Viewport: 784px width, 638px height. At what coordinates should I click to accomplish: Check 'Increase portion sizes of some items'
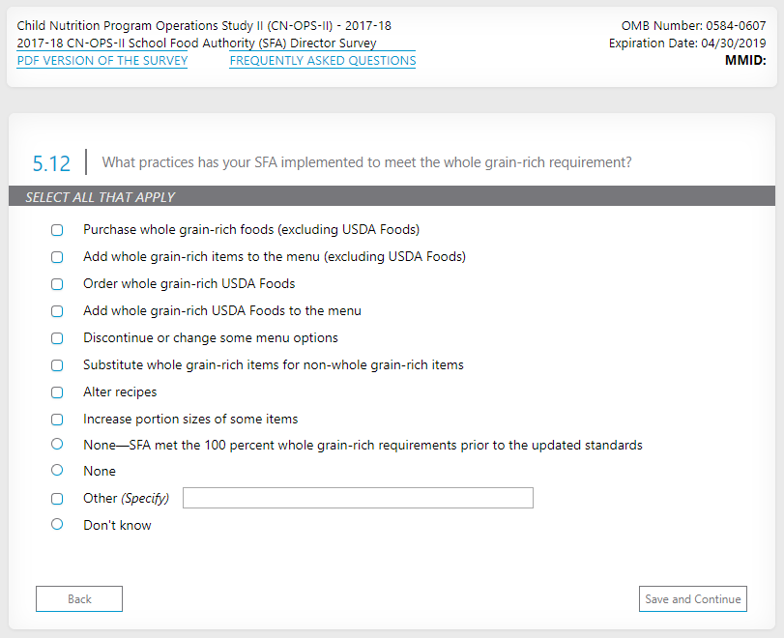[57, 420]
